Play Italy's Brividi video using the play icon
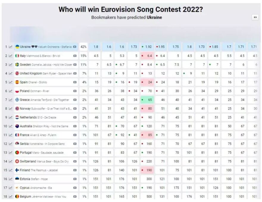This screenshot has width=262, height=202. (x=74, y=56)
